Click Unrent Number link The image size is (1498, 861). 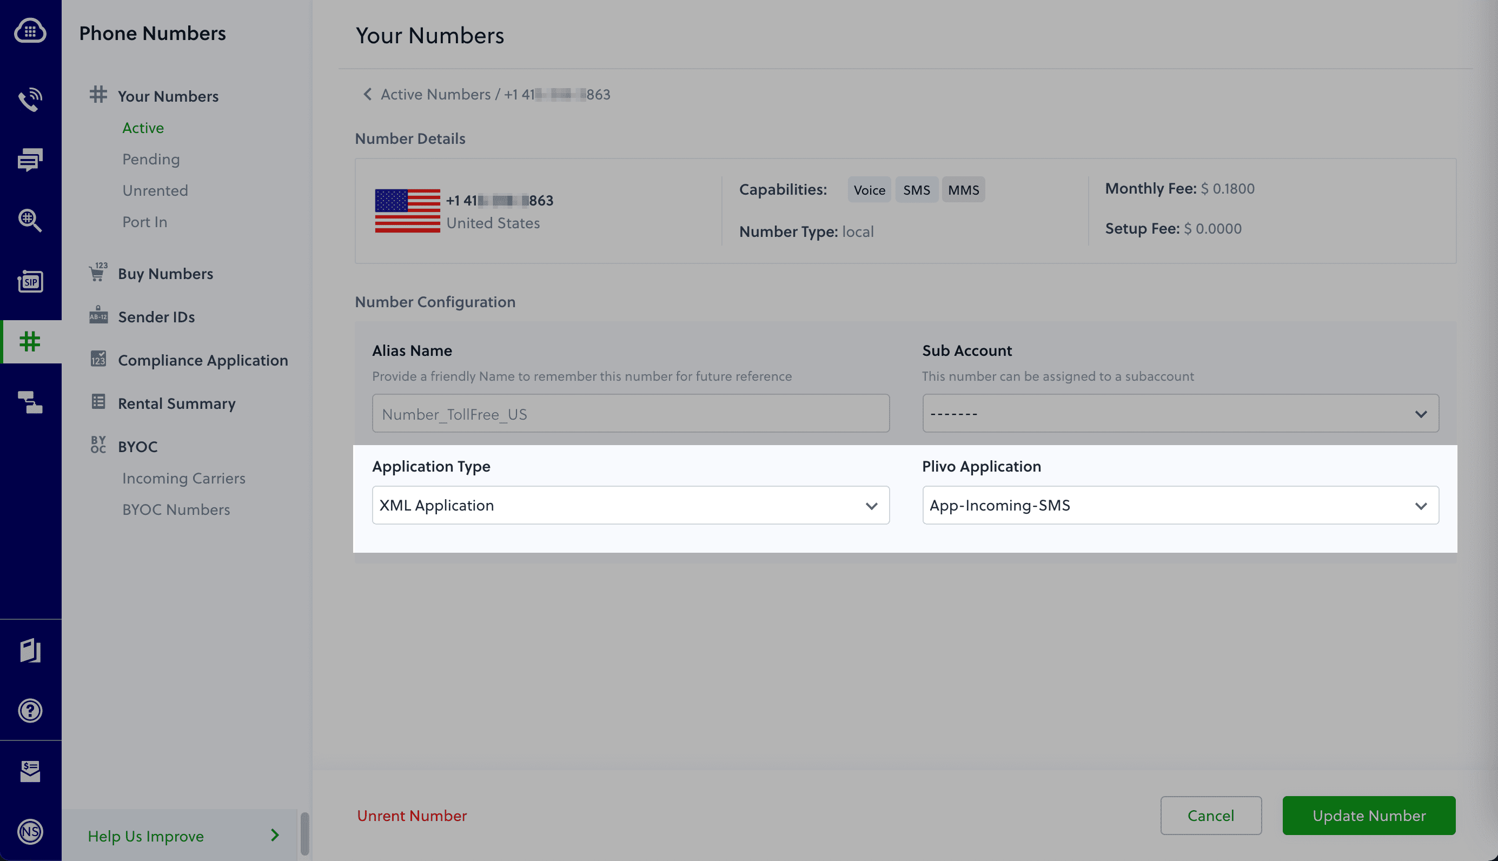[412, 816]
